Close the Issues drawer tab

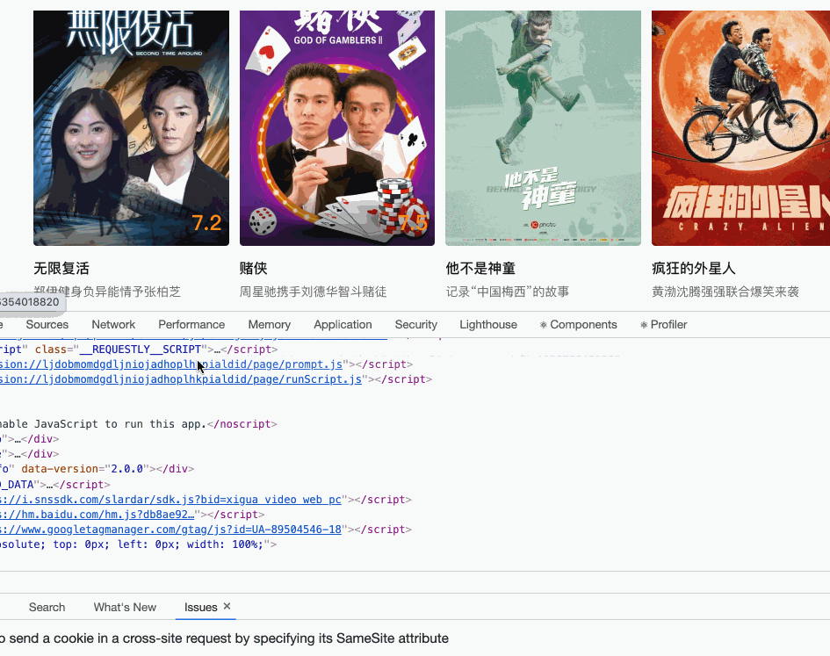click(x=227, y=606)
